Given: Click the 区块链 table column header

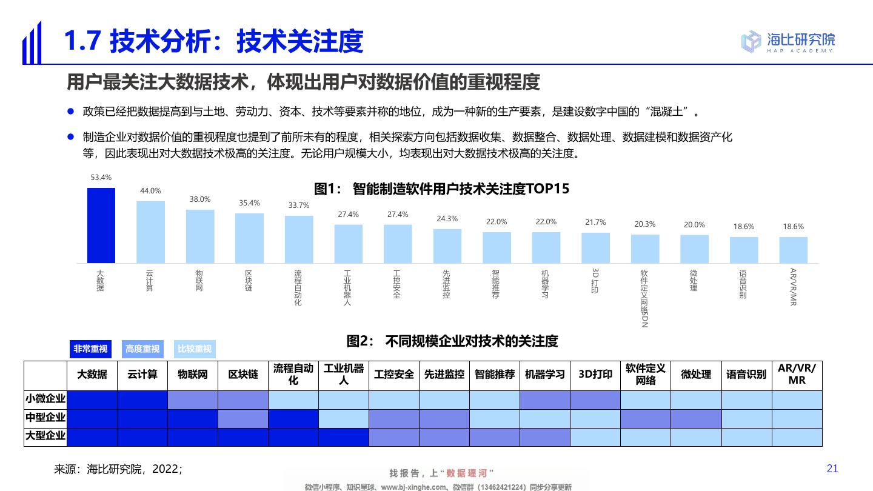Looking at the screenshot, I should tap(243, 375).
